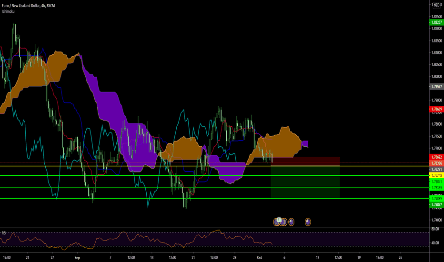Select the dark green 1.74877 price label
Screen dimensions: 444x262
click(x=436, y=204)
